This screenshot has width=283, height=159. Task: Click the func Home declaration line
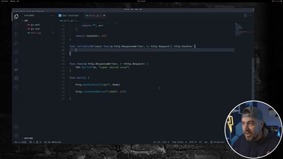point(108,64)
